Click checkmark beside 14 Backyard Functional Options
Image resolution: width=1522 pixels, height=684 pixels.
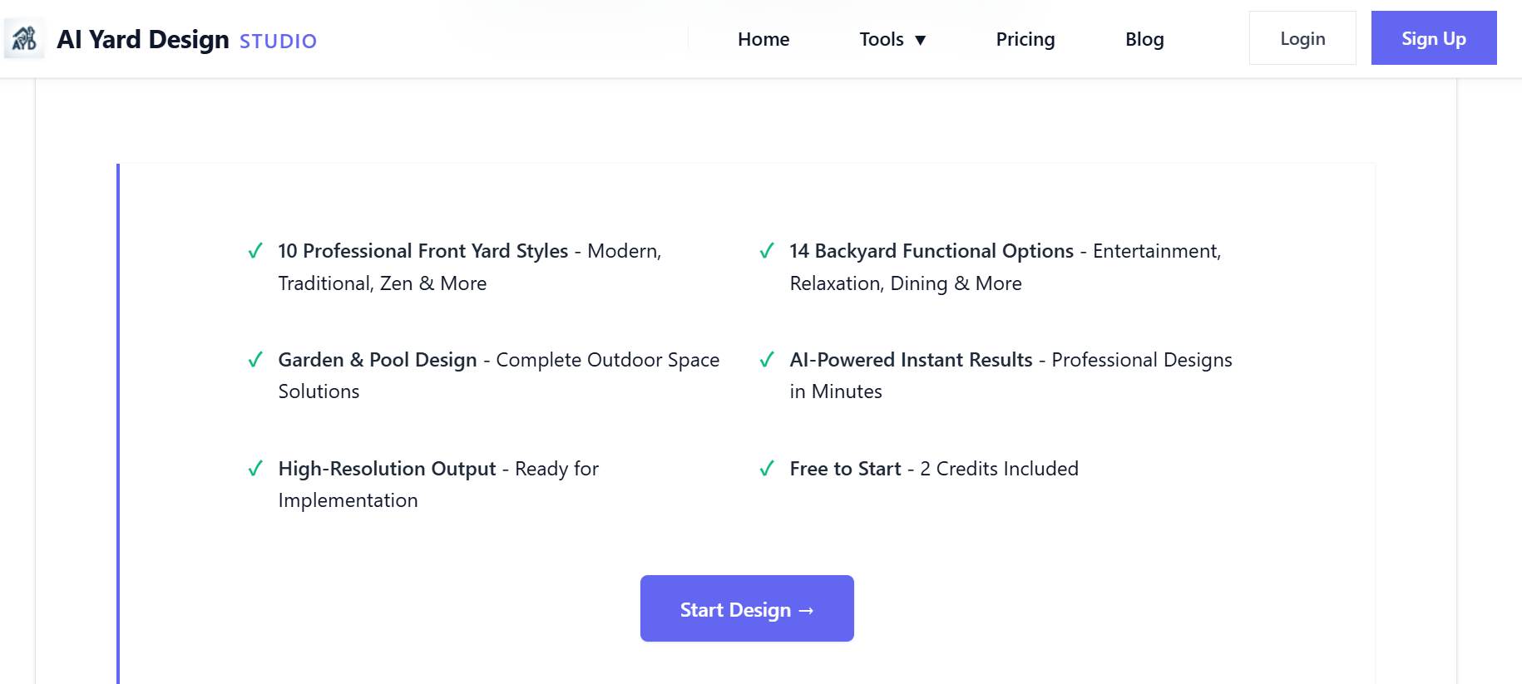(x=767, y=251)
